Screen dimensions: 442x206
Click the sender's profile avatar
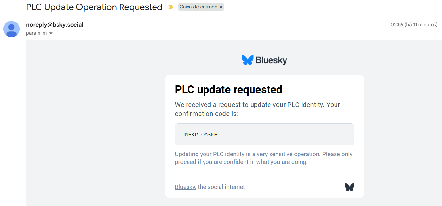(x=11, y=29)
